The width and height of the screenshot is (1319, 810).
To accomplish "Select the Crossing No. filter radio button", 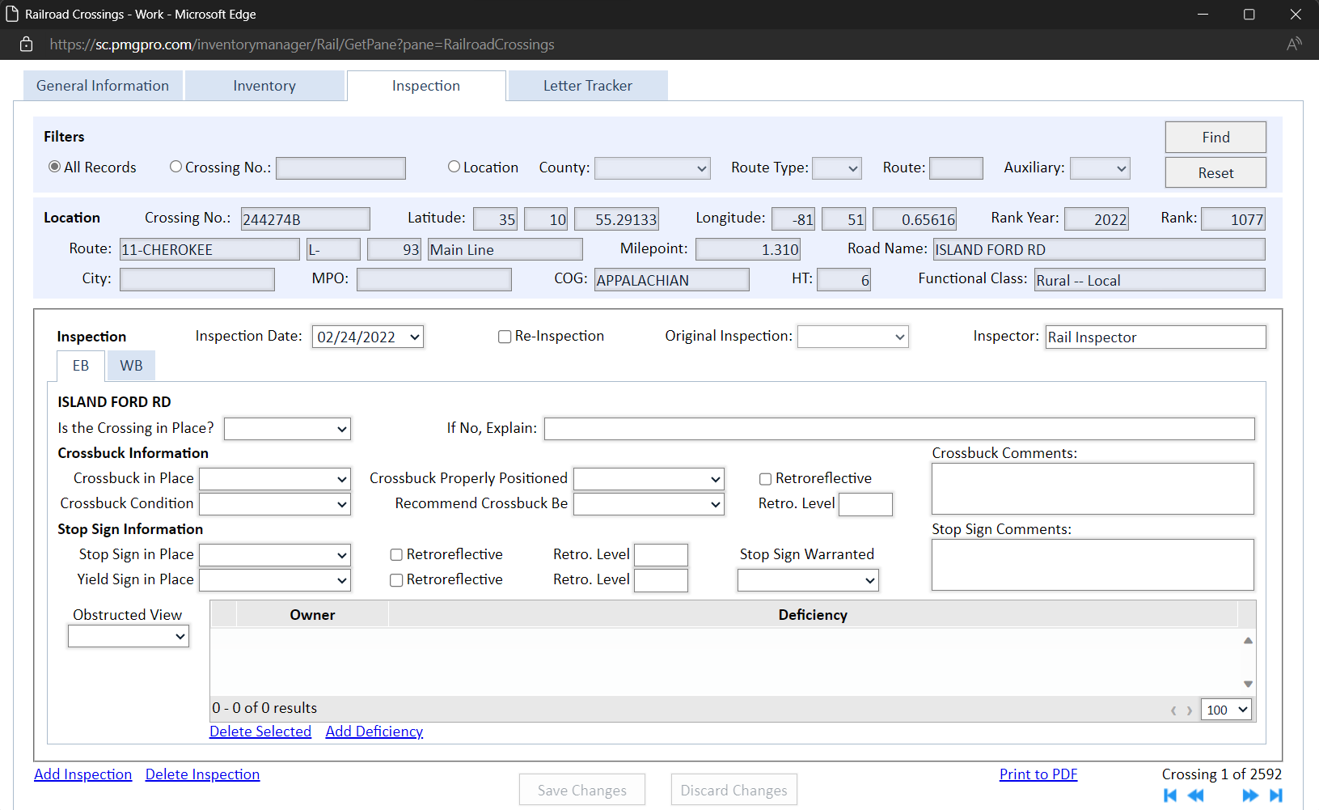I will tap(175, 167).
